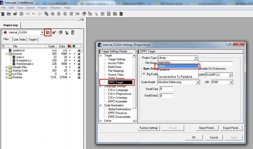
Task: Open the File menu
Action: (x=3, y=8)
